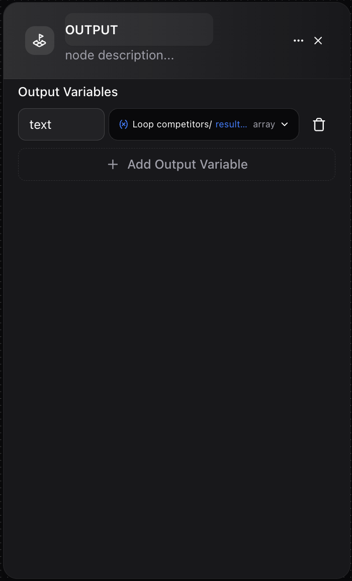The width and height of the screenshot is (352, 581).
Task: Delete the text output variable with trash icon
Action: tap(319, 124)
